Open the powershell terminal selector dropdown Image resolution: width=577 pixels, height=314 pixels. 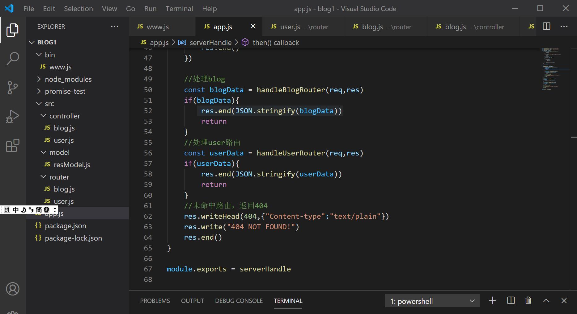432,301
